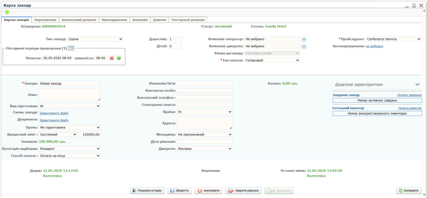Viewport: 427px width, 198px height.
Task: Click the Електронна пошта input field
Action: pos(204,104)
